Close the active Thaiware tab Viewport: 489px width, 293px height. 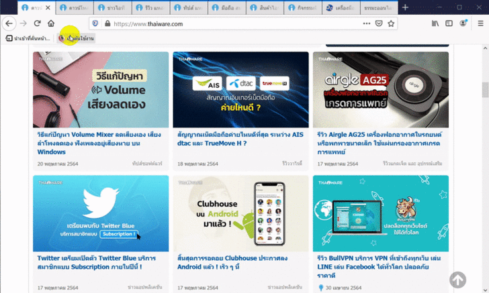(48, 8)
